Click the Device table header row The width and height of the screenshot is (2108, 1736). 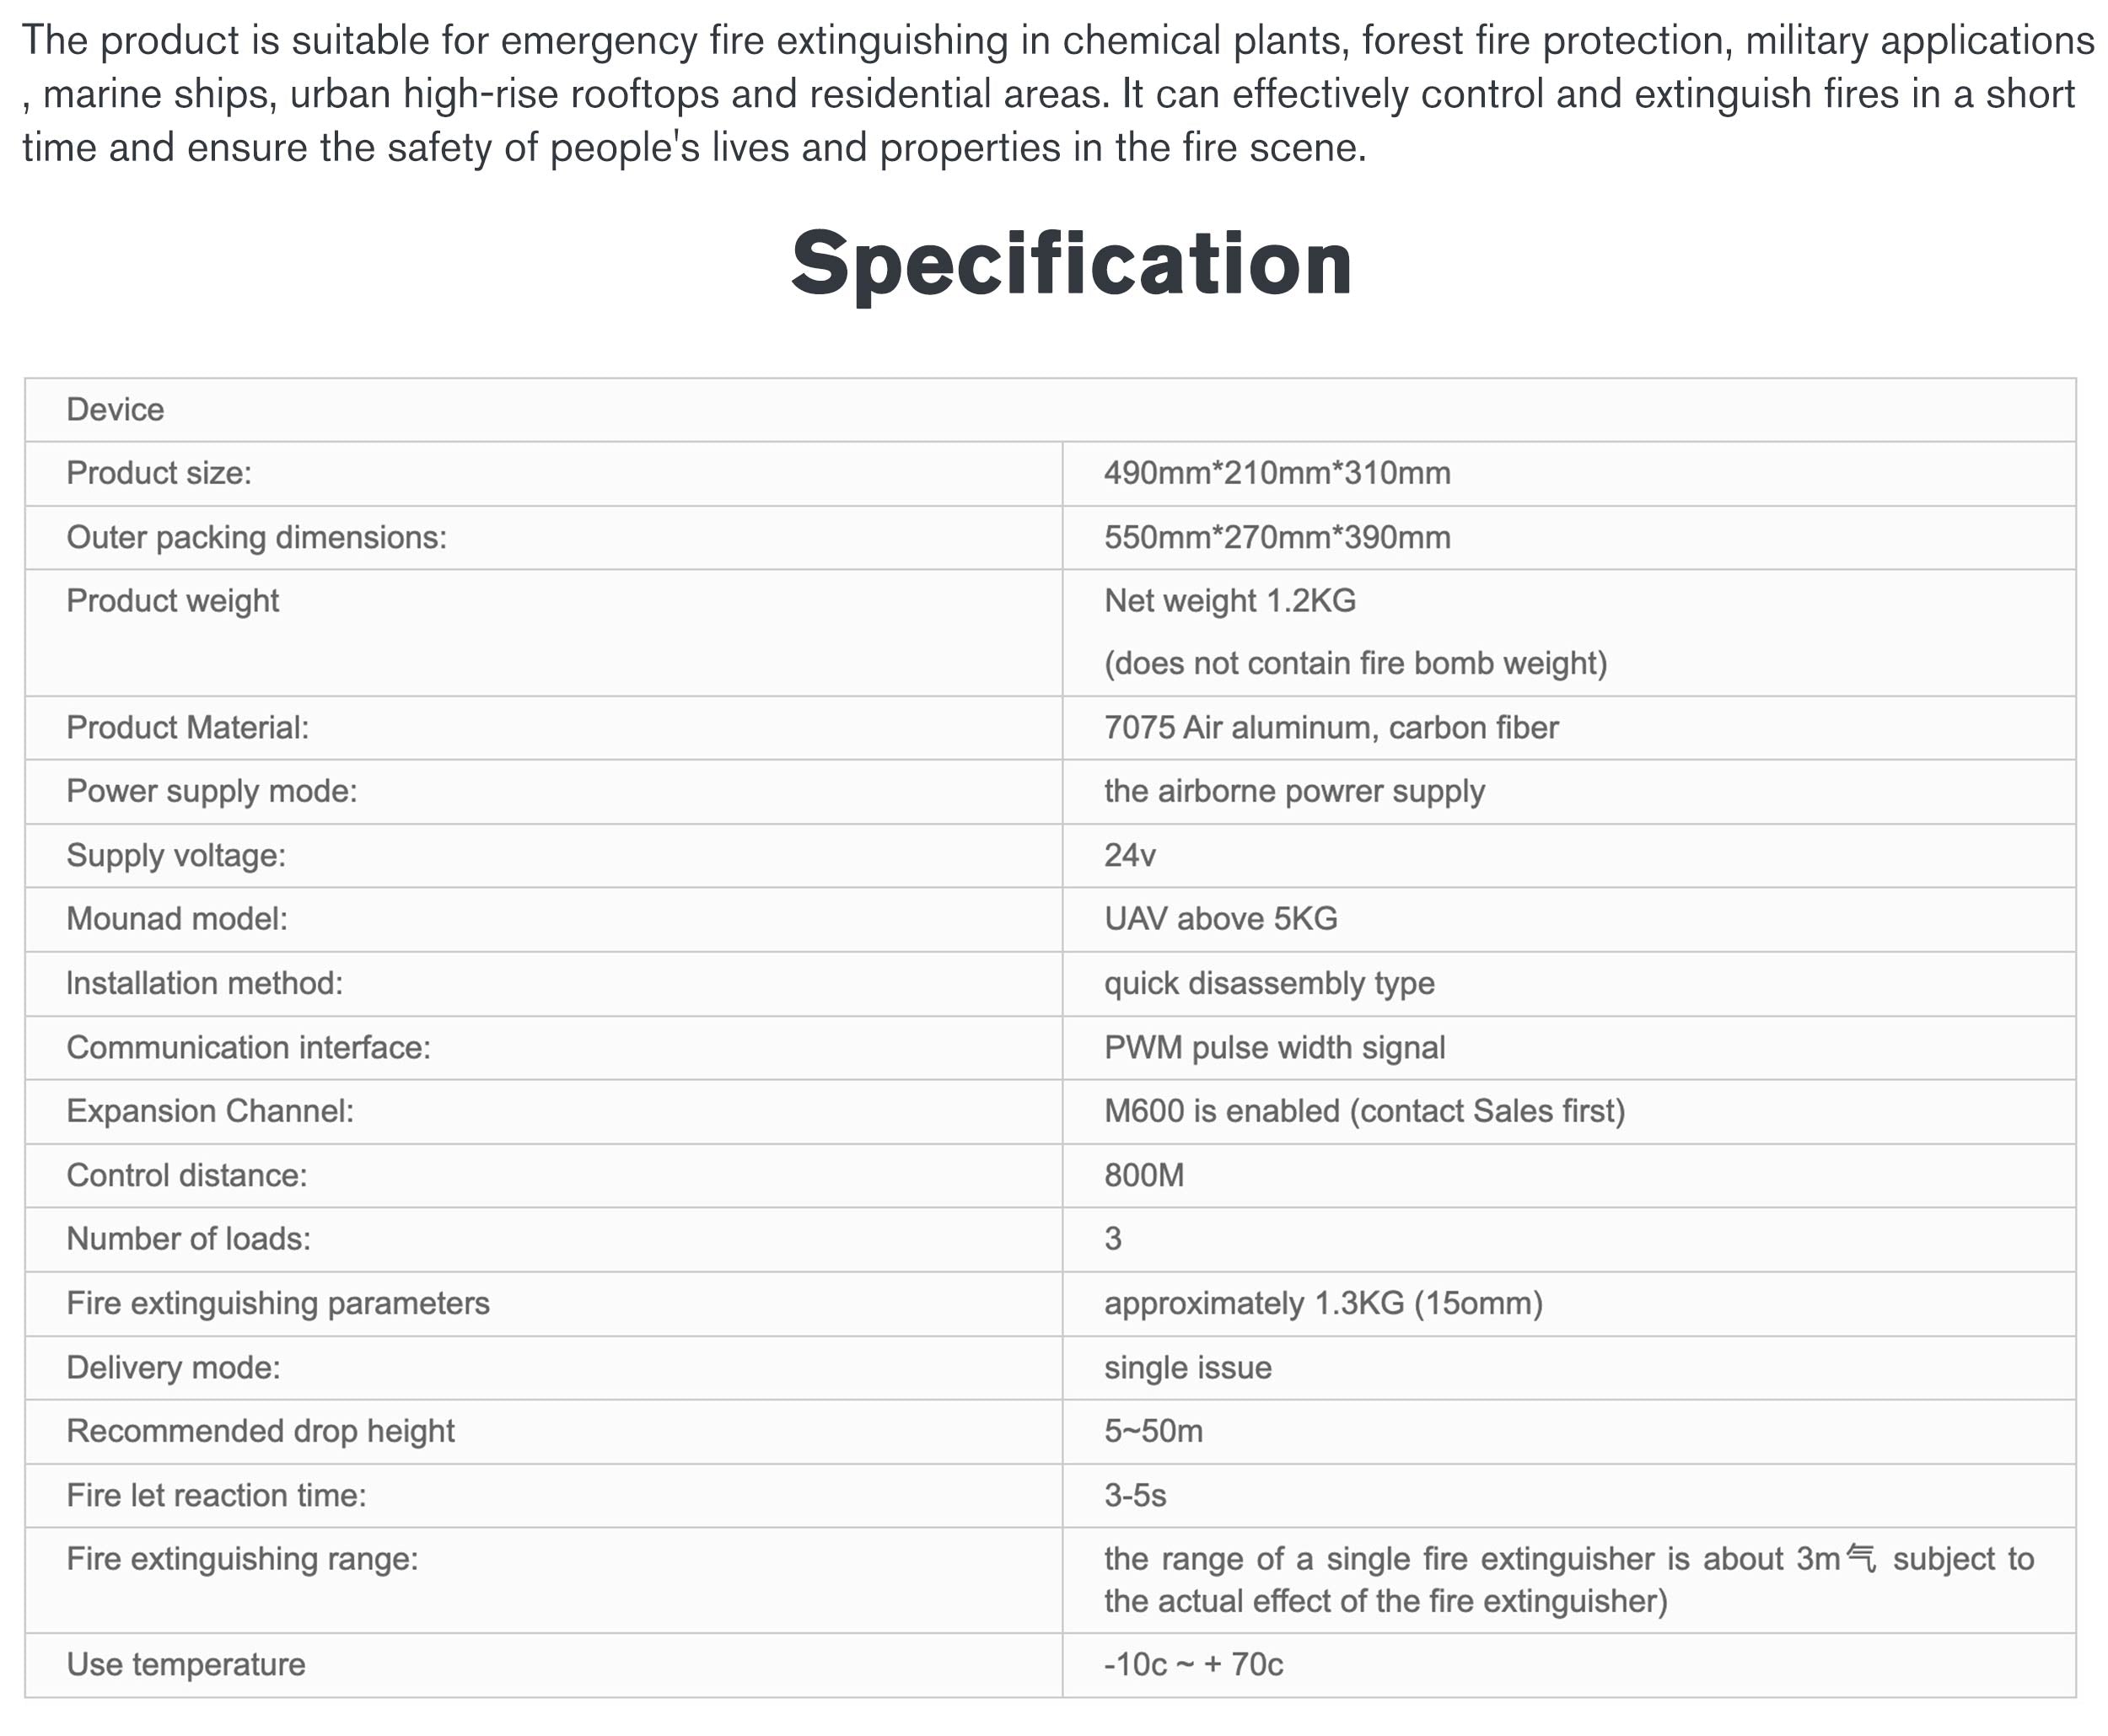(115, 410)
